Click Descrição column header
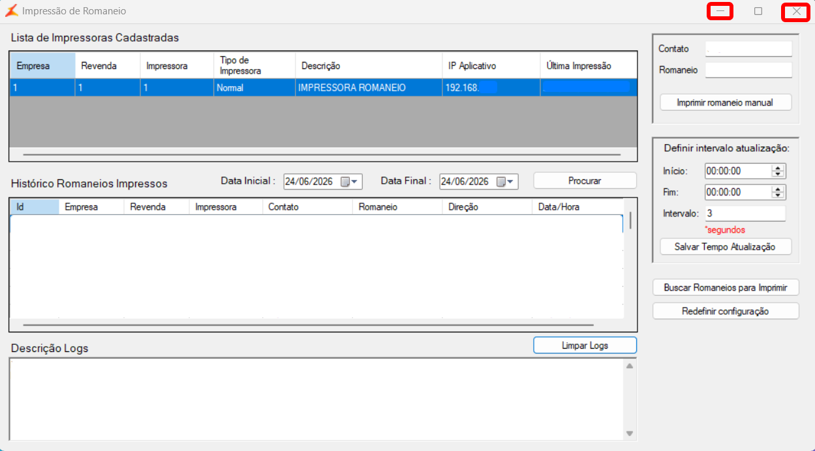 pos(369,66)
